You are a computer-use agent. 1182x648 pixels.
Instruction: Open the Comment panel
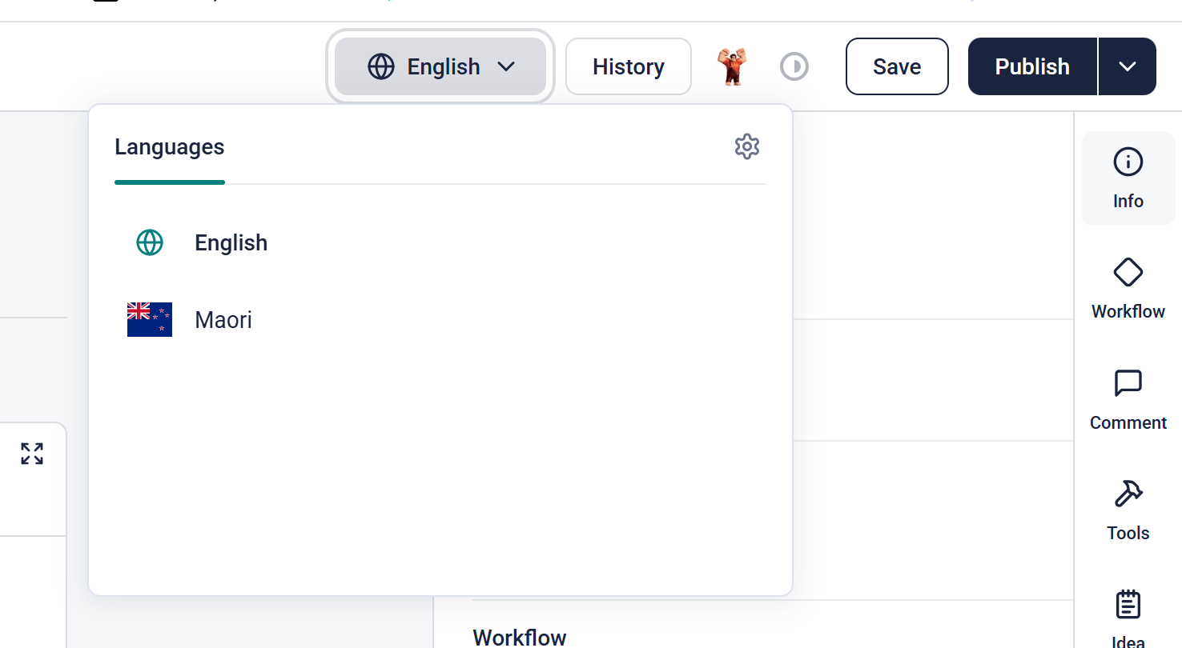tap(1128, 399)
